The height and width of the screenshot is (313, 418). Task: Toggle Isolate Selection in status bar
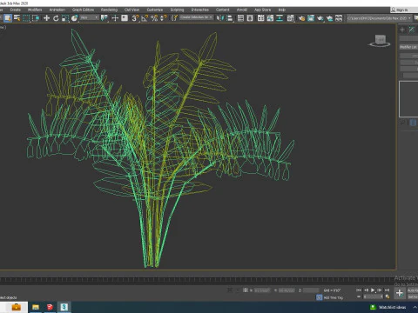(230, 290)
